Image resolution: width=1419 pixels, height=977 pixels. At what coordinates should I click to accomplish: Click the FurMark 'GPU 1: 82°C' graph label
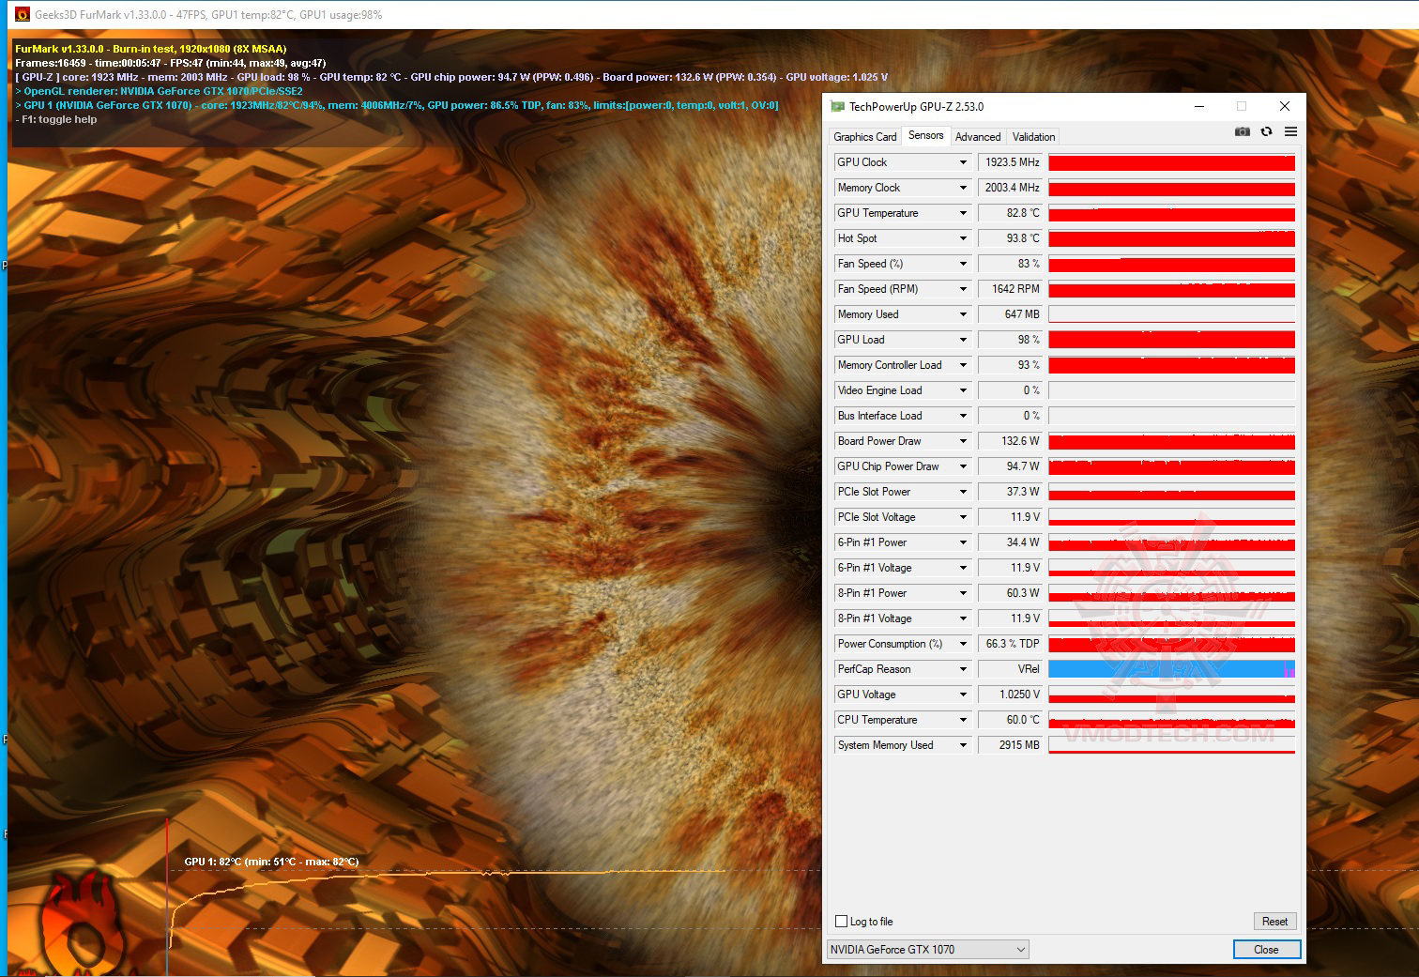pos(271,862)
